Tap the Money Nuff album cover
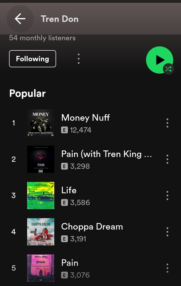The height and width of the screenshot is (286, 181). click(x=41, y=123)
